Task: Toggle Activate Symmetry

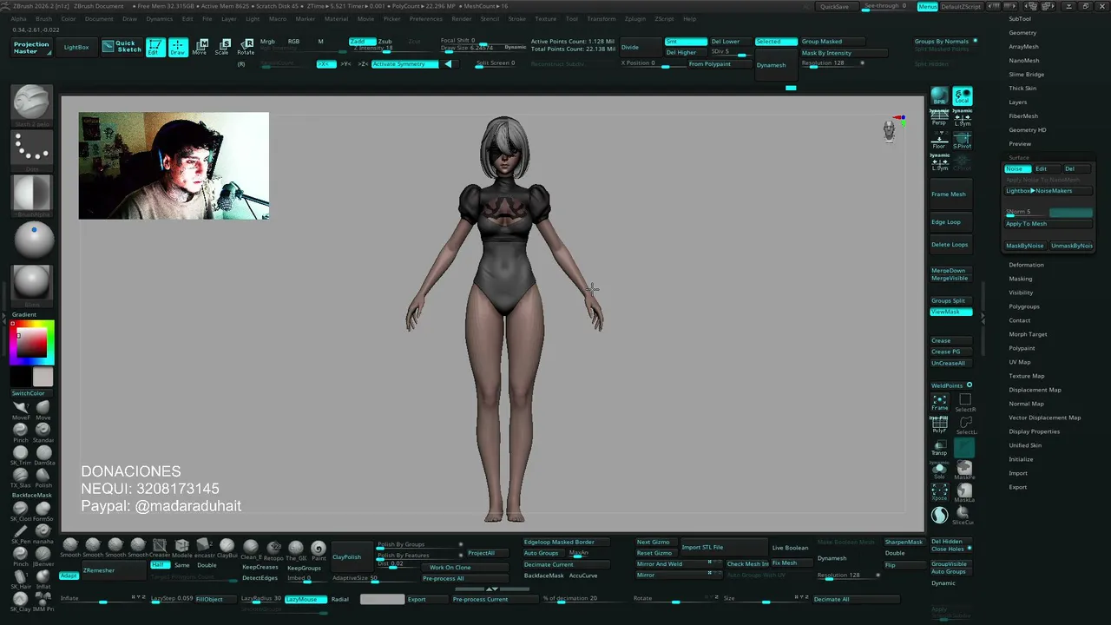Action: [x=404, y=63]
